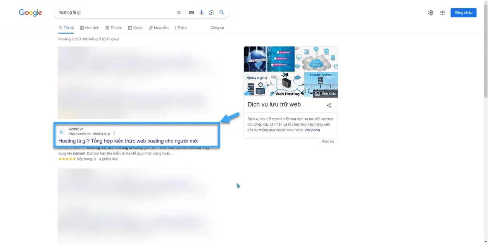
Task: Open the settings gear icon
Action: tap(431, 13)
